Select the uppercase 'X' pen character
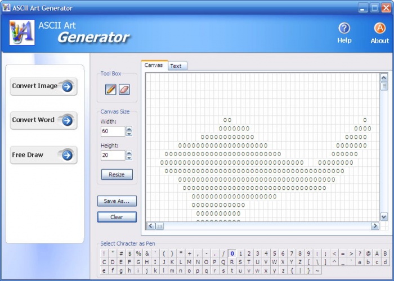This screenshot has width=394, height=281. point(283,262)
